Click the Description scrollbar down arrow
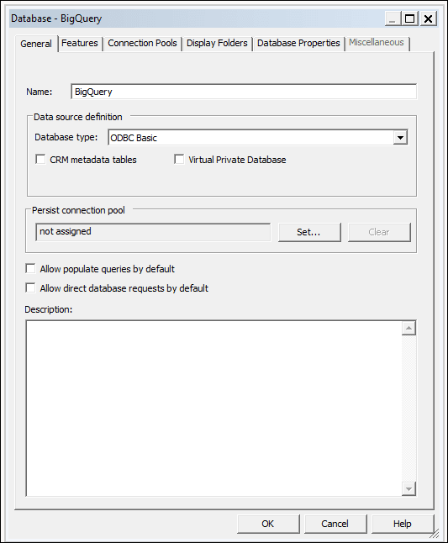The height and width of the screenshot is (543, 448). 408,488
